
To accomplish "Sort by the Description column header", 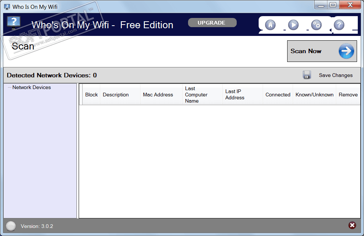I will pyautogui.click(x=120, y=95).
